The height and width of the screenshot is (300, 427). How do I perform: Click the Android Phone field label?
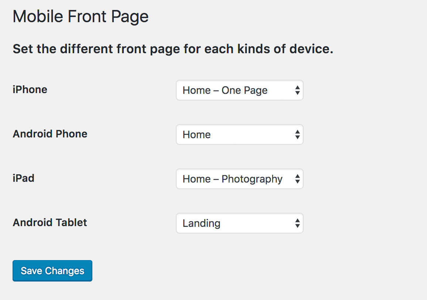pos(50,134)
